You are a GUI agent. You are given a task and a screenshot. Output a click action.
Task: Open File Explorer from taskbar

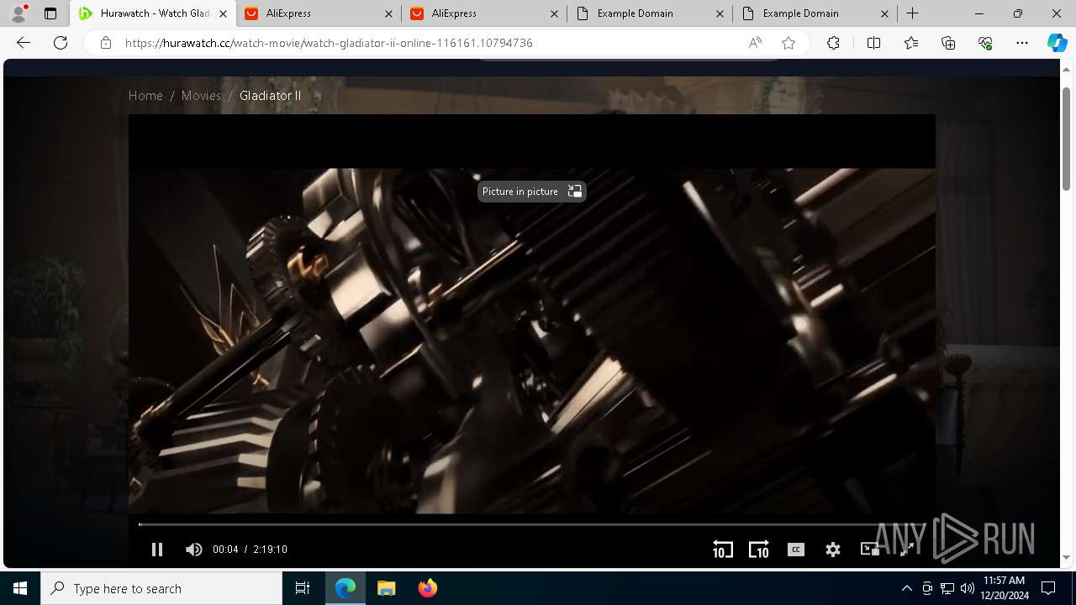coord(386,588)
